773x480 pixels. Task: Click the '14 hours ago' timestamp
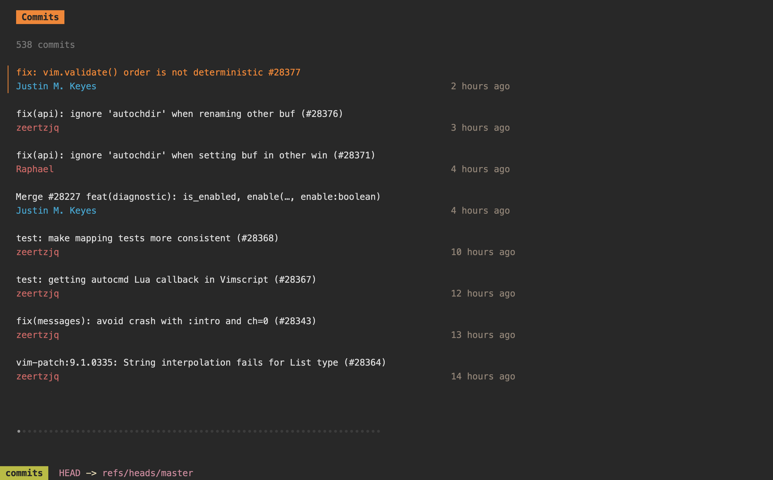tap(483, 377)
